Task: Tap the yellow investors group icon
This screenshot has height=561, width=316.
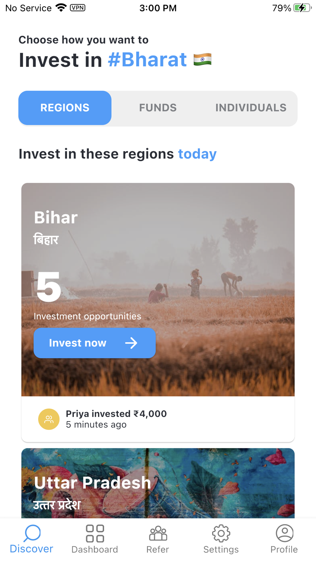Action: (x=49, y=419)
